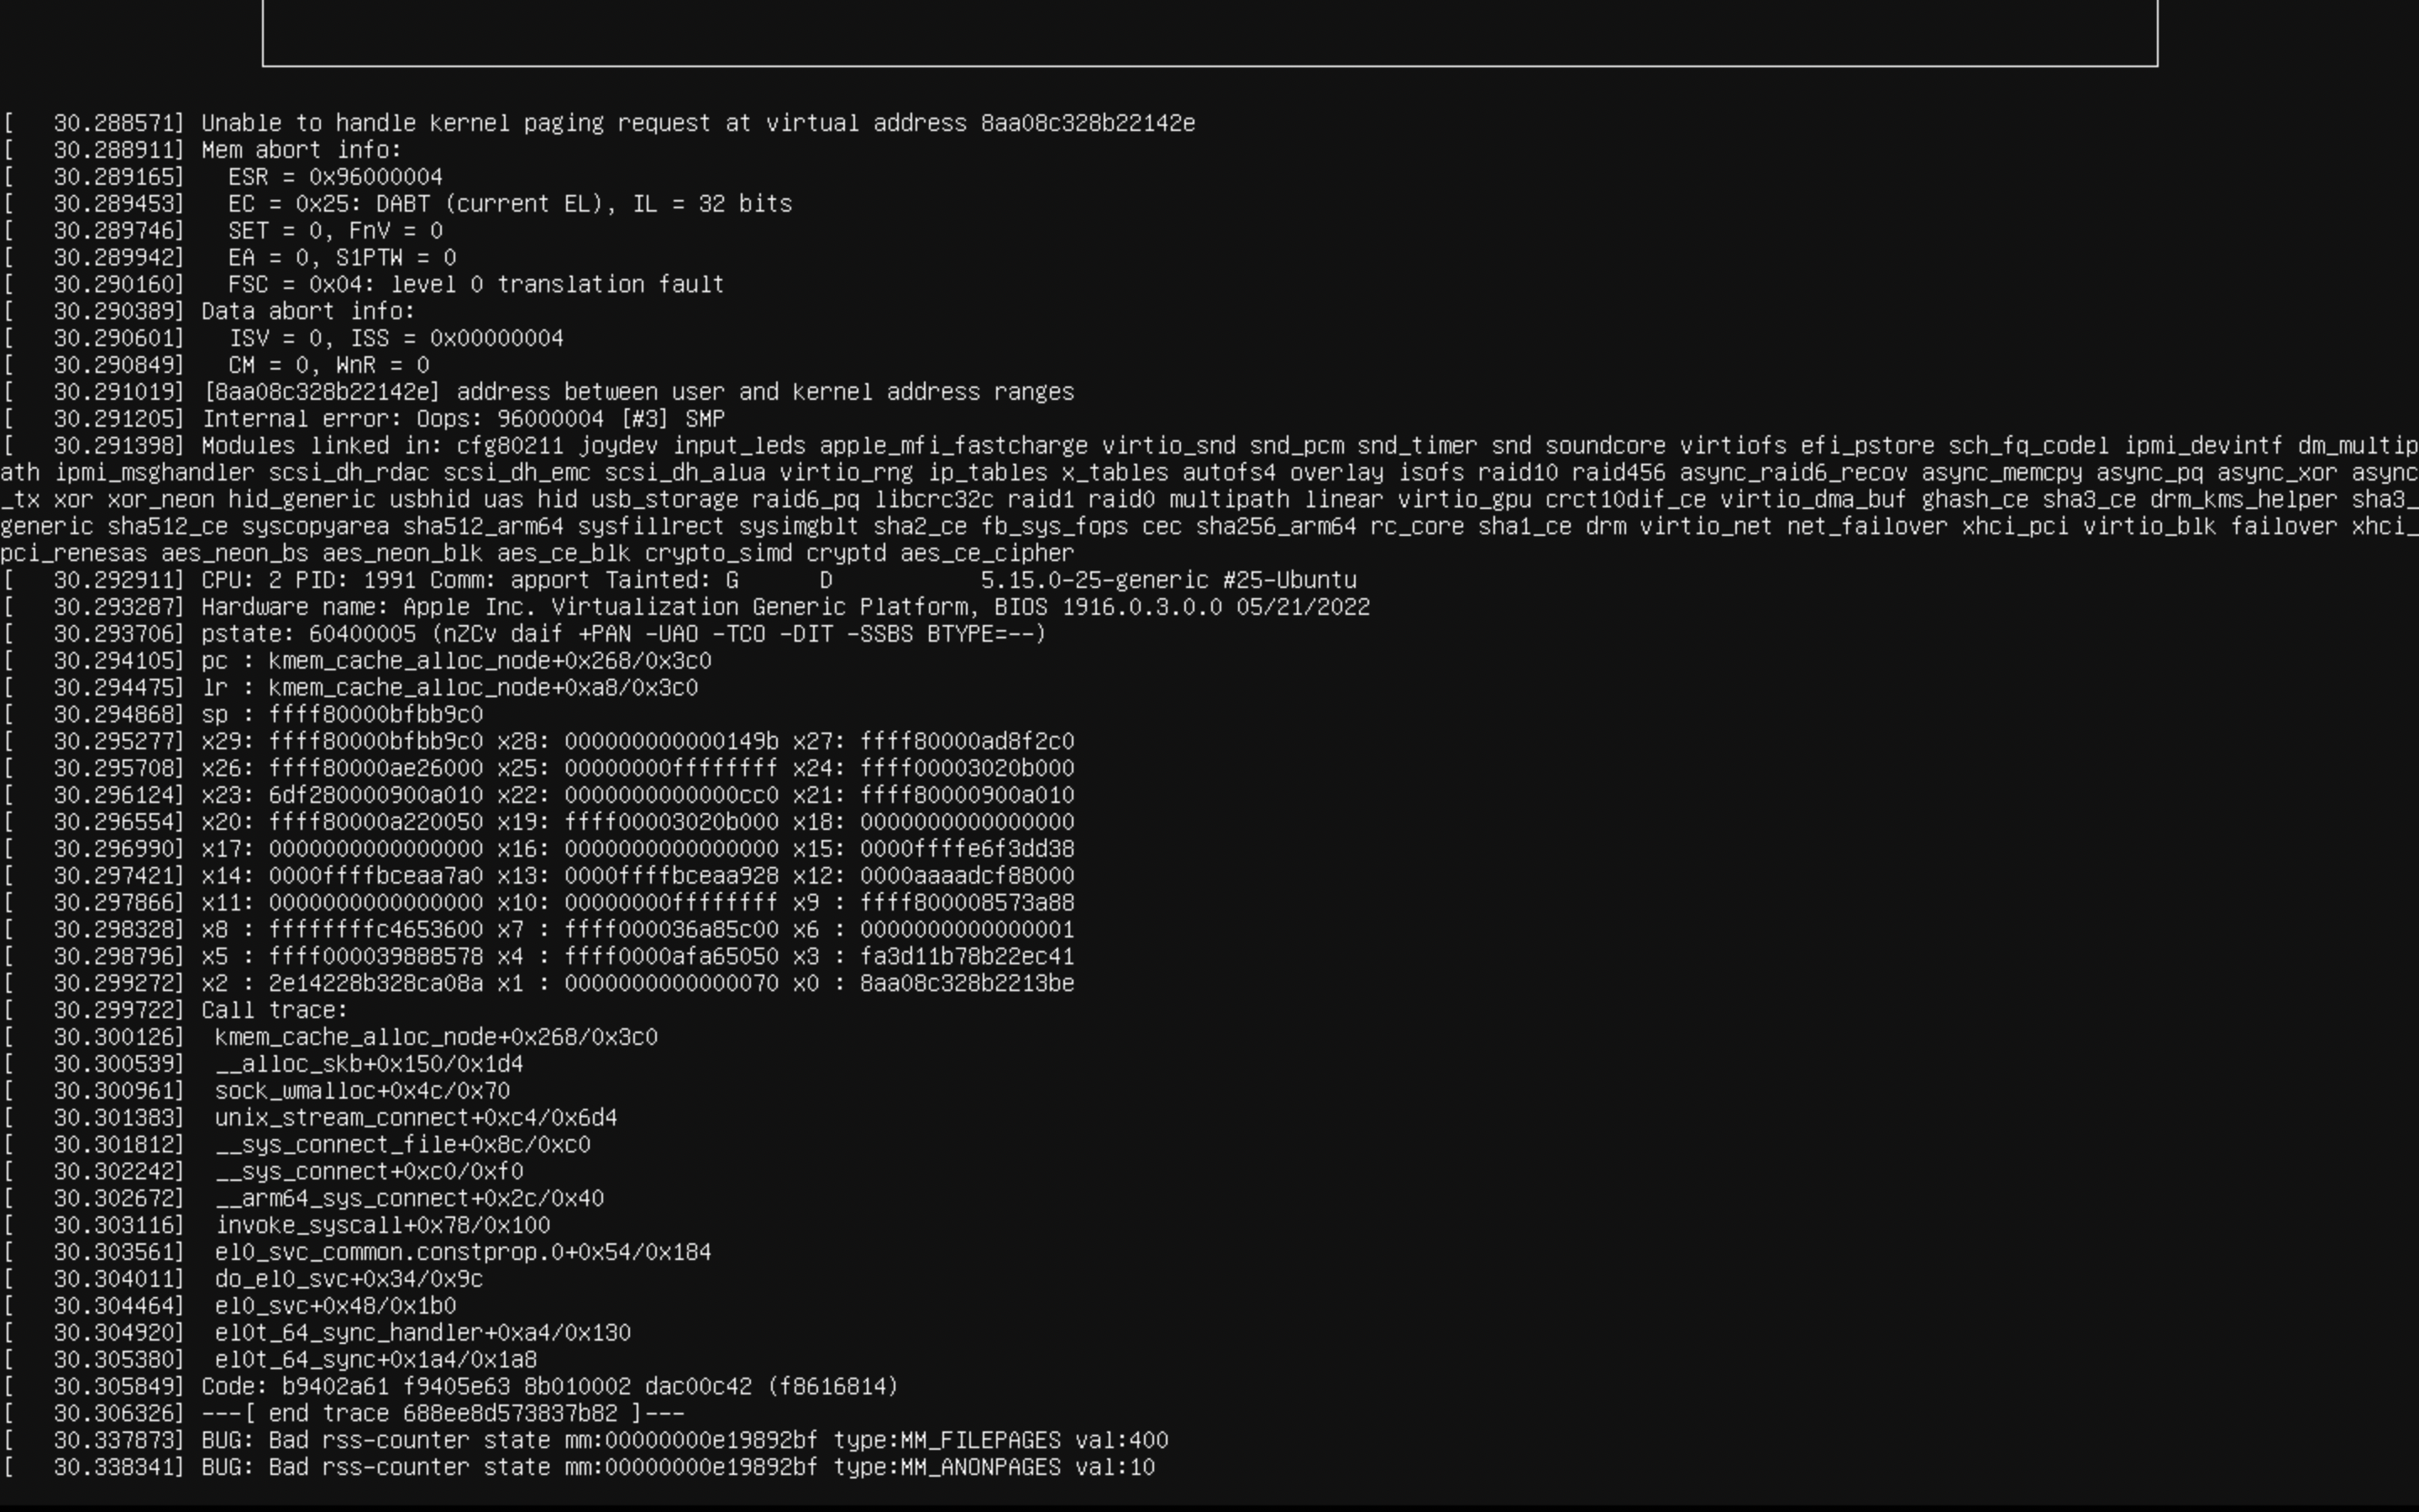Click the 'Unable to handle kernel paging request' line

698,123
